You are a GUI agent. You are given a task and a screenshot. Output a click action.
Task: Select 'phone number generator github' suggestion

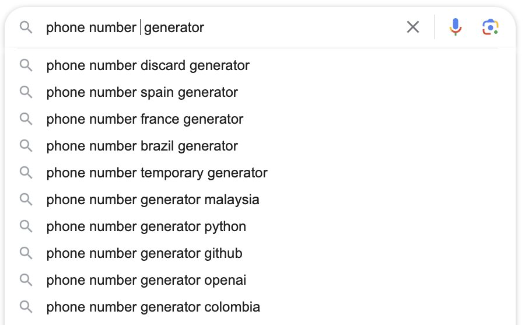click(144, 253)
